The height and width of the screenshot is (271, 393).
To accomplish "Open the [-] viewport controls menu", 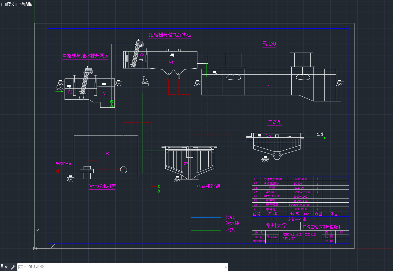I will (3, 4).
